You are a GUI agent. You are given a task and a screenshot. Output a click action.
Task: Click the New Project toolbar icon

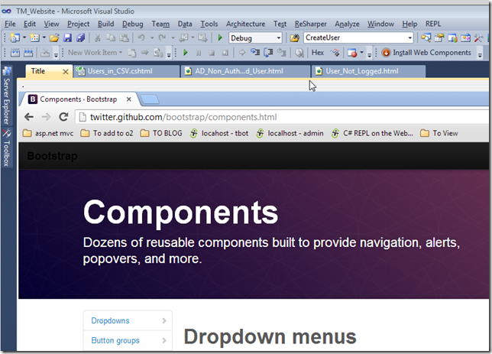[15, 38]
